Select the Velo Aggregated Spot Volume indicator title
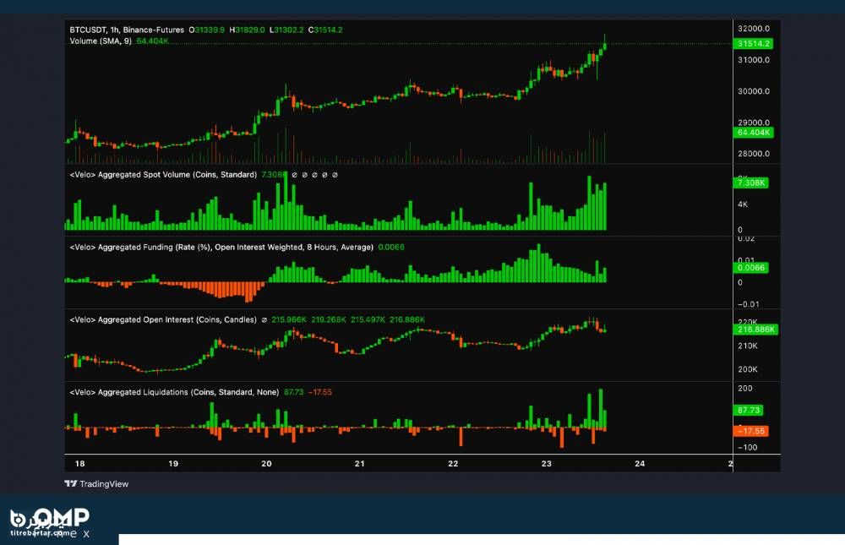Viewport: 845px width, 545px height. (x=163, y=175)
